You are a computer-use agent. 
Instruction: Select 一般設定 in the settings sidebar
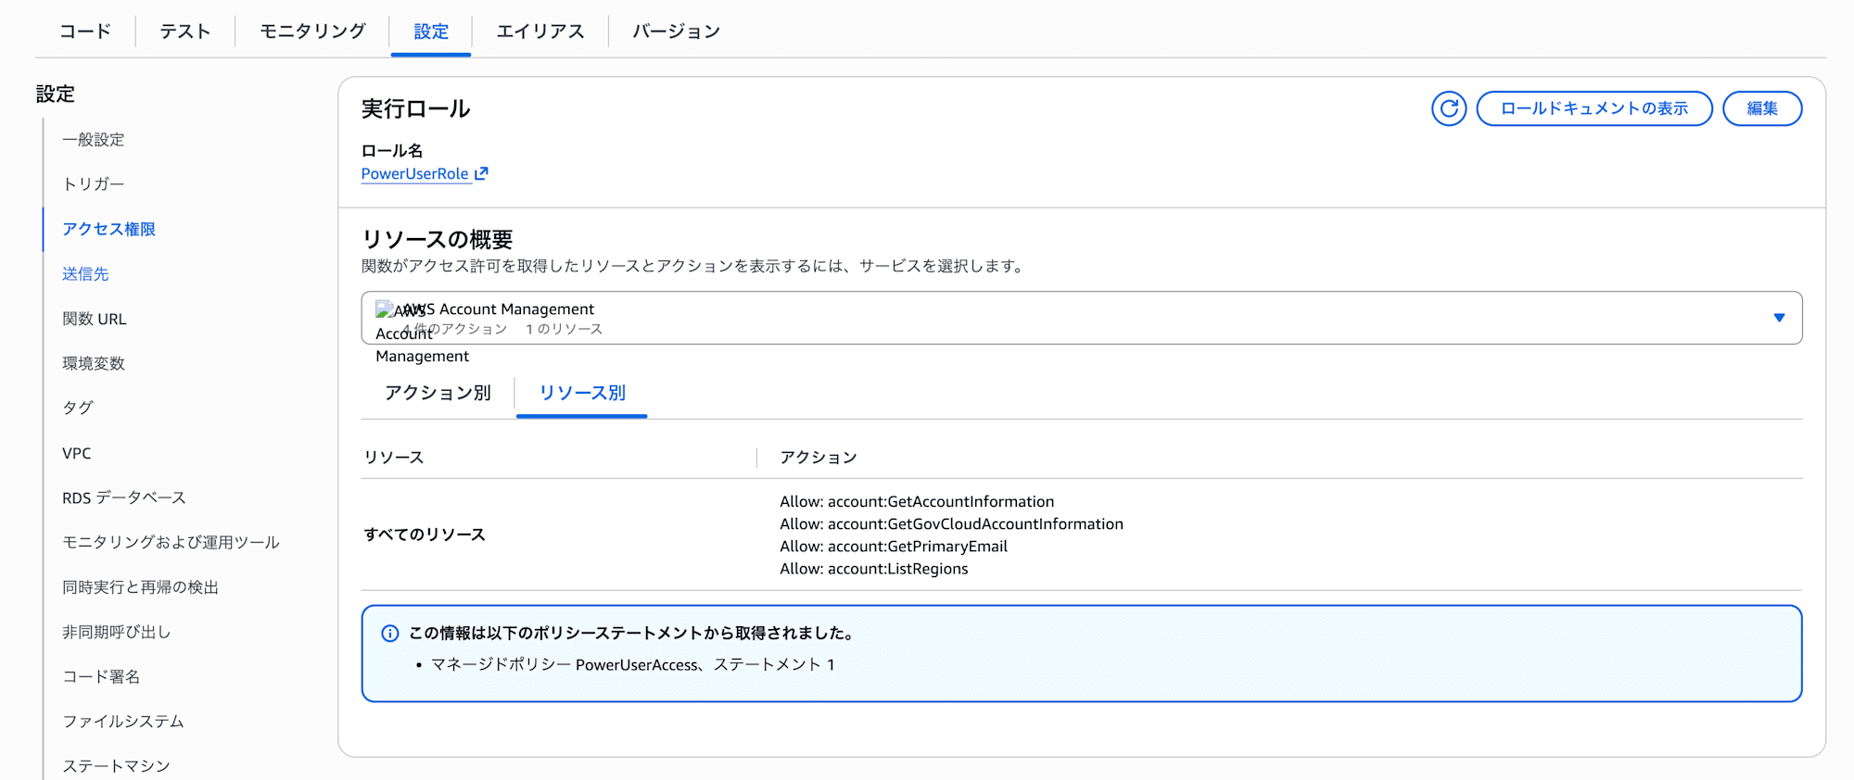(x=94, y=140)
